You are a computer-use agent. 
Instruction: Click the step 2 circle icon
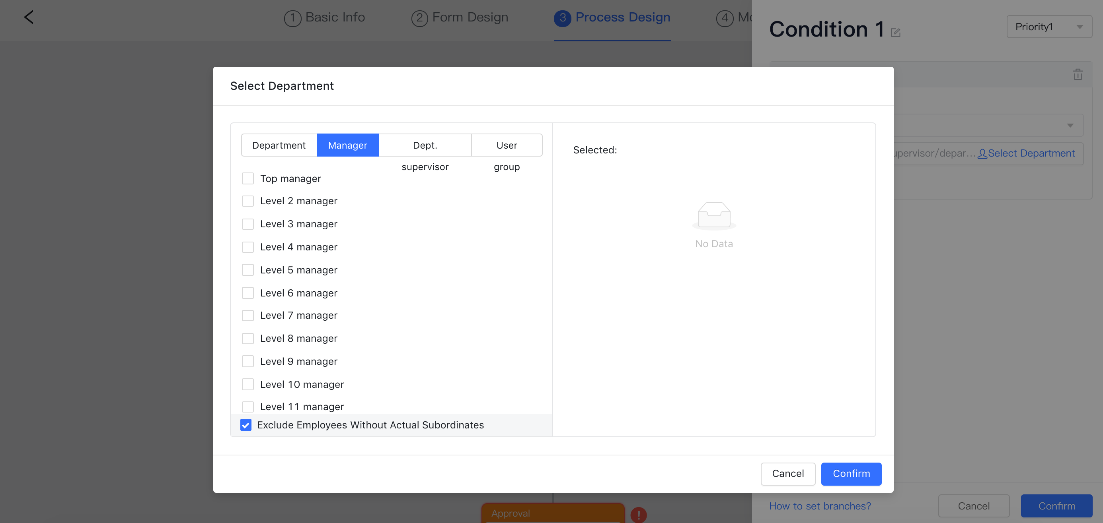click(x=419, y=18)
